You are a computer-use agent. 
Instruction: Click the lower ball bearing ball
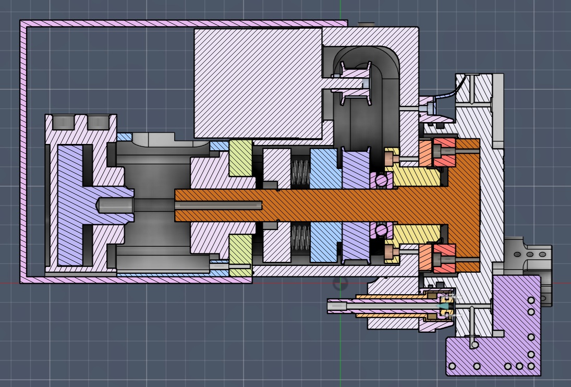tap(381, 230)
